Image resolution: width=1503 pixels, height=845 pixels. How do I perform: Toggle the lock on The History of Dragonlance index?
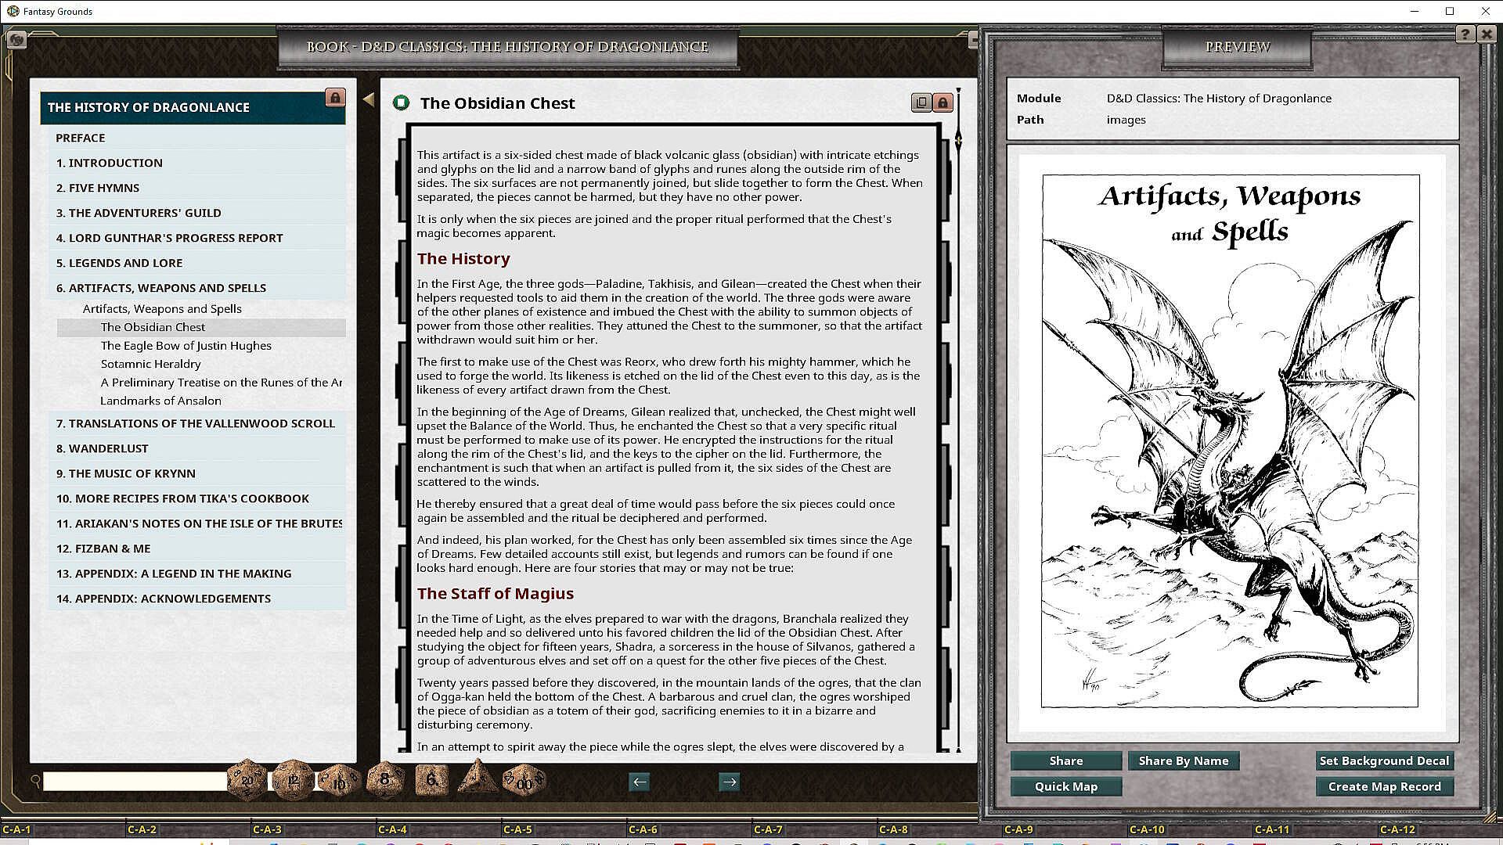[x=335, y=98]
